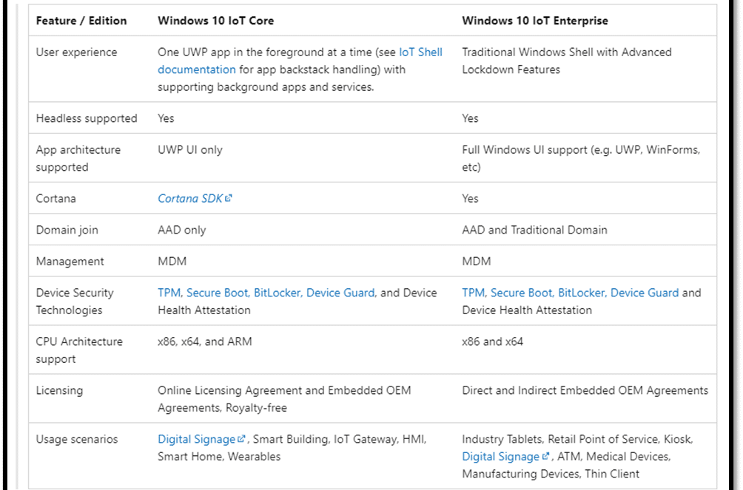Click 'Traditional Windows Shell with Advanced' text
Image resolution: width=743 pixels, height=490 pixels.
click(567, 52)
